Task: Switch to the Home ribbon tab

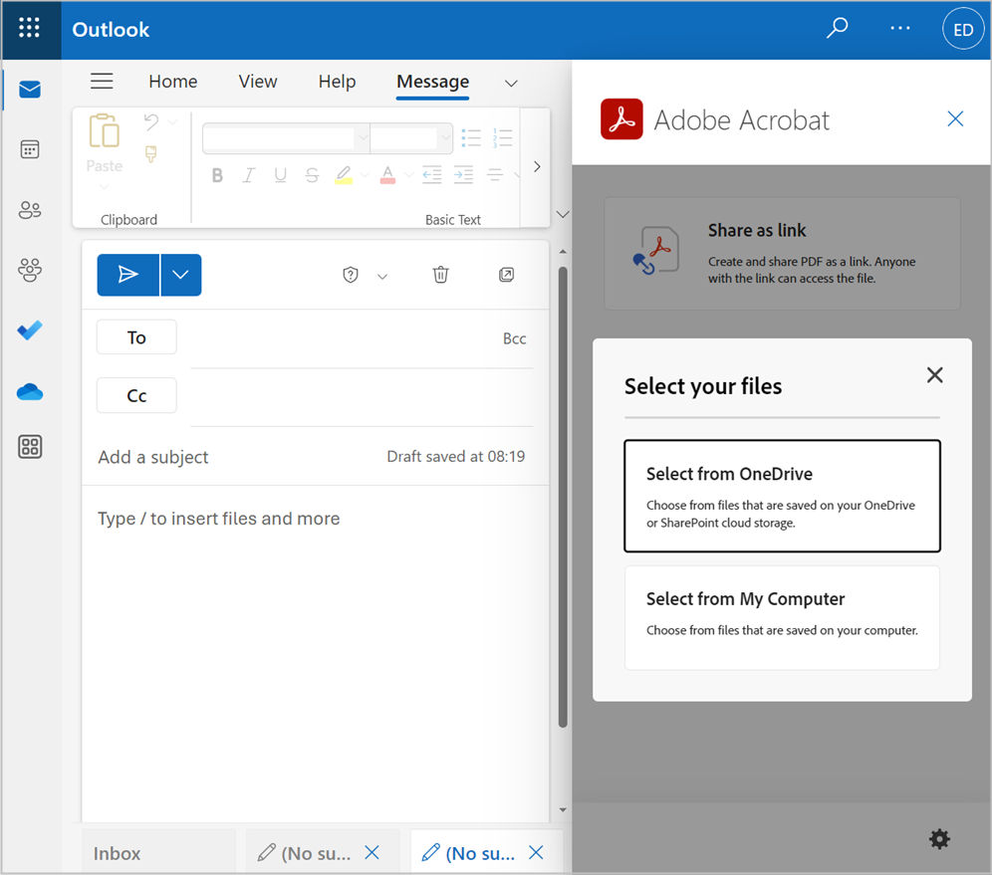Action: coord(172,82)
